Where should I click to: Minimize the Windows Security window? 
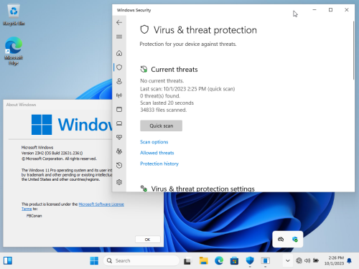click(x=314, y=10)
